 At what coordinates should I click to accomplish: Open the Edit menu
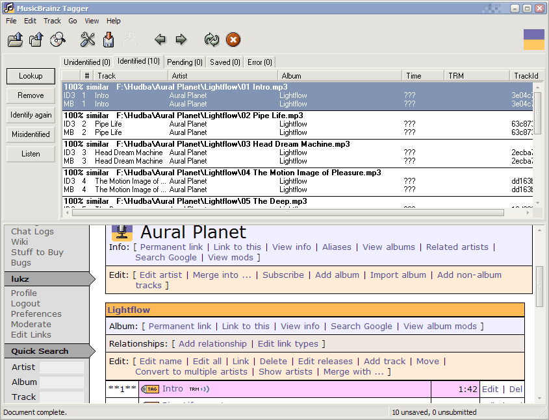pos(30,21)
